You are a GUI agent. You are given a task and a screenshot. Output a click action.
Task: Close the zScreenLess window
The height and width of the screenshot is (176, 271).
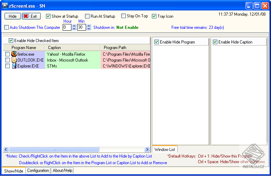(265, 6)
